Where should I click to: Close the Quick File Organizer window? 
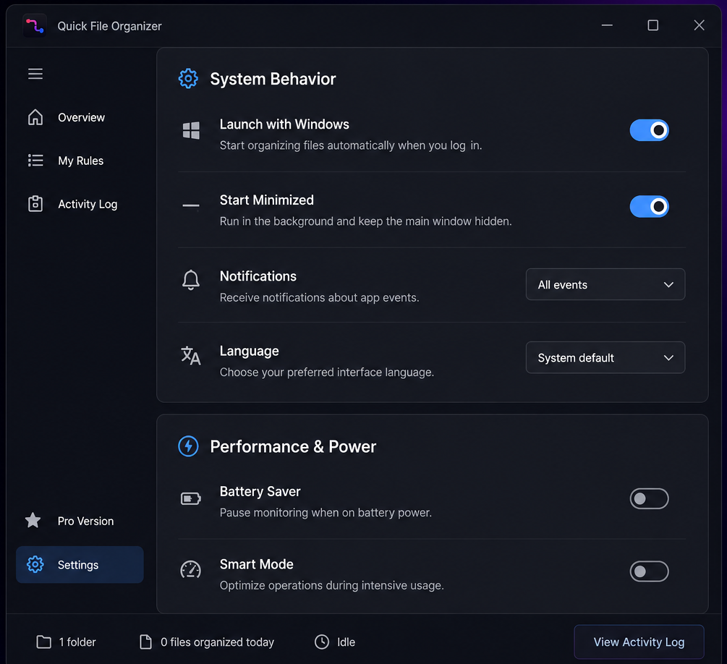pyautogui.click(x=700, y=25)
